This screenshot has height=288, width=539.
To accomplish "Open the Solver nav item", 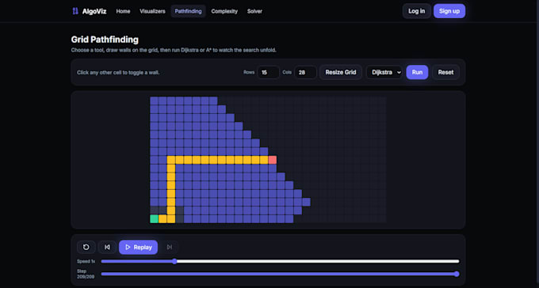I will point(254,11).
